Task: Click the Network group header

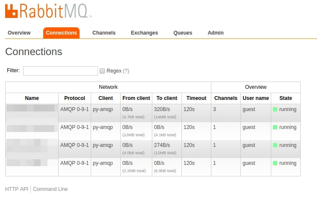Action: pyautogui.click(x=108, y=87)
